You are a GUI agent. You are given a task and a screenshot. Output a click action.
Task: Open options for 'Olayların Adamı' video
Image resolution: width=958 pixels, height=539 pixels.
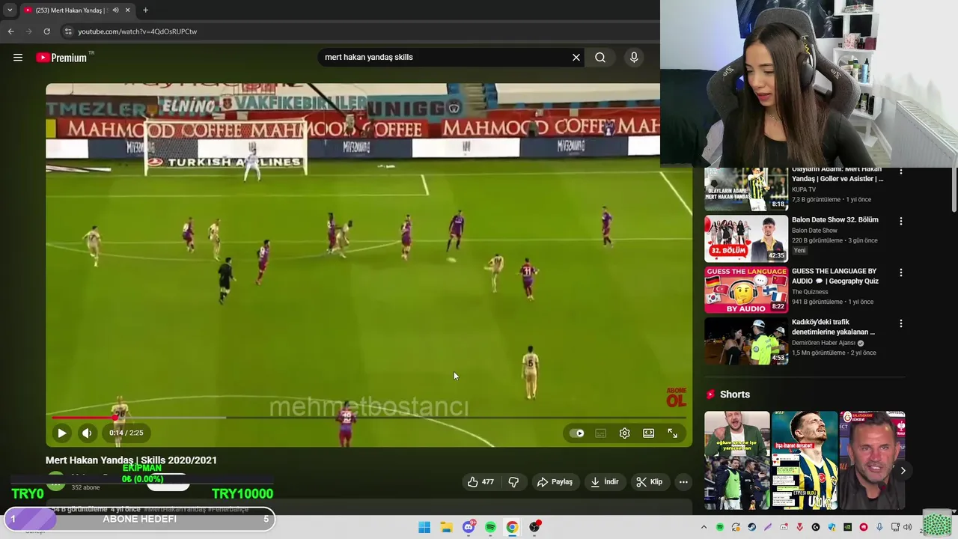tap(901, 171)
